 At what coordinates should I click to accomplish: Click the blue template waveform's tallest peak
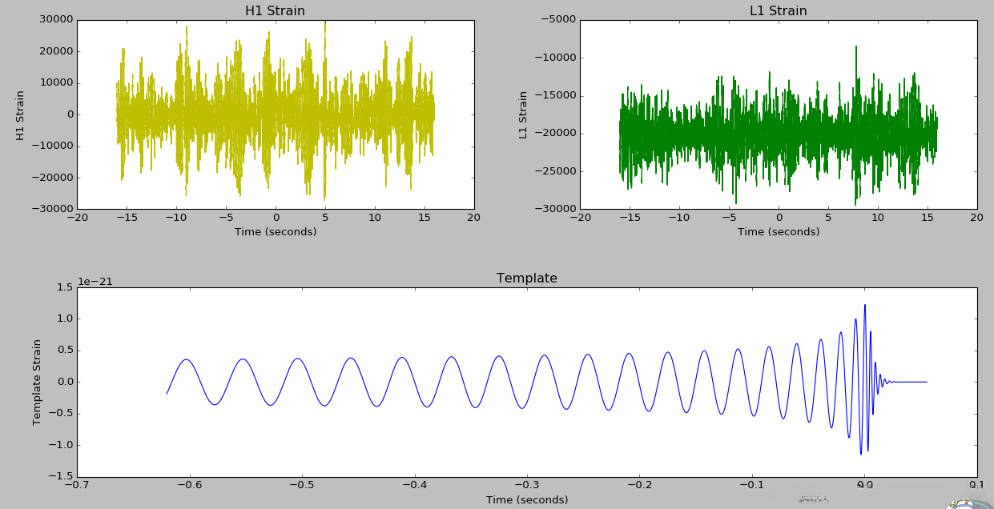click(864, 306)
